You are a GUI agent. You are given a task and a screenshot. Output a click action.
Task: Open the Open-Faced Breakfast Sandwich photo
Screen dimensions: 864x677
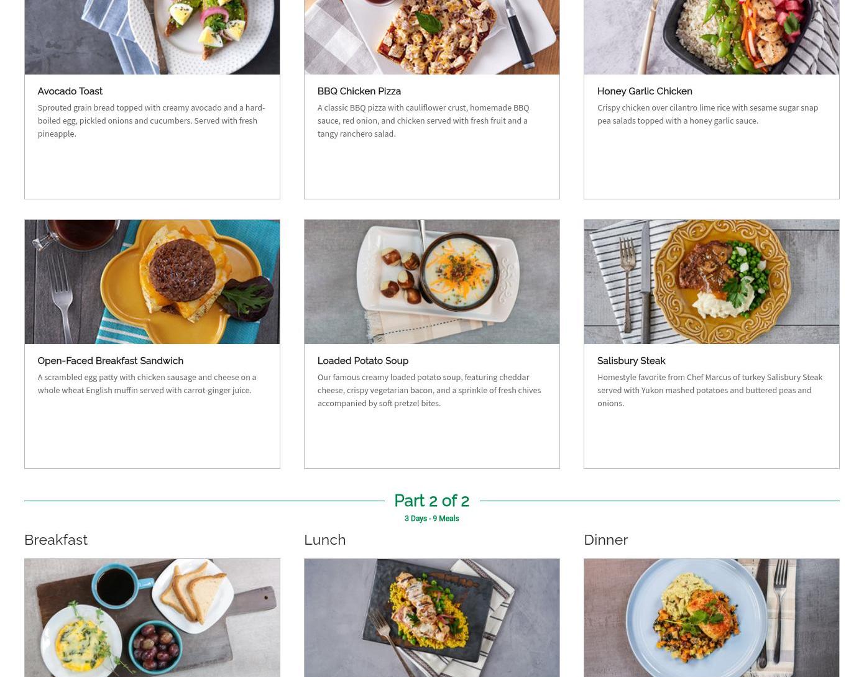tap(152, 282)
